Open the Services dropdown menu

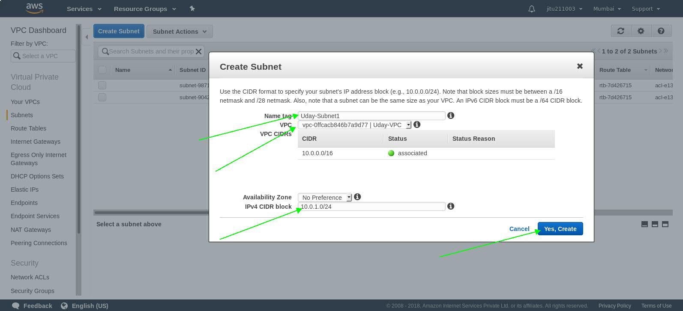click(x=84, y=9)
